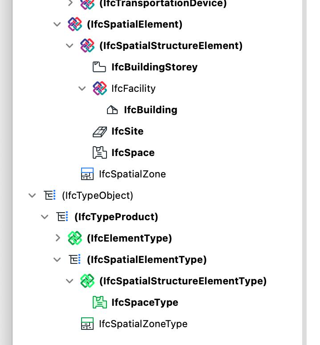Click the blue IfcSpatialZone icon

pyautogui.click(x=87, y=174)
